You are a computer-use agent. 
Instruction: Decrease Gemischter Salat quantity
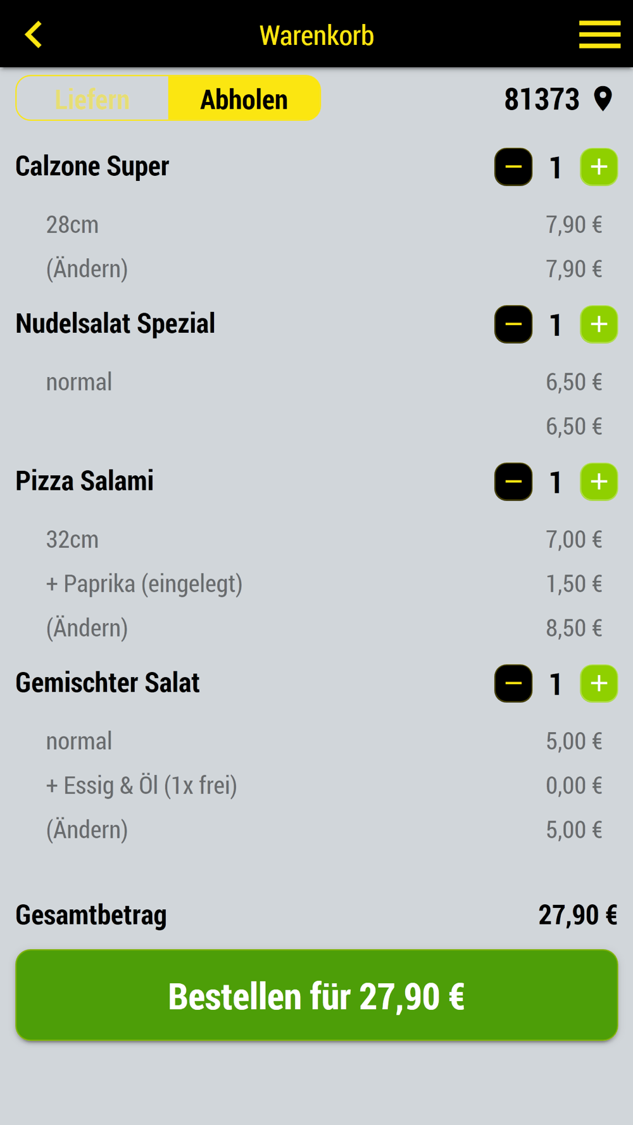coord(513,683)
